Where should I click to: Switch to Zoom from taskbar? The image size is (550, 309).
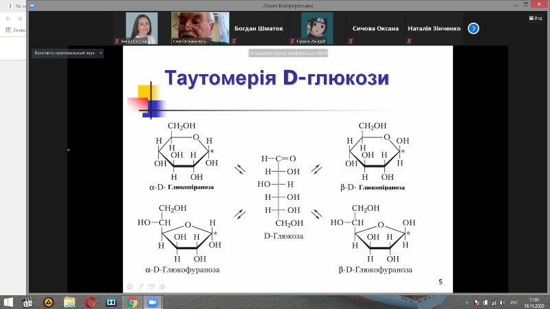(153, 302)
